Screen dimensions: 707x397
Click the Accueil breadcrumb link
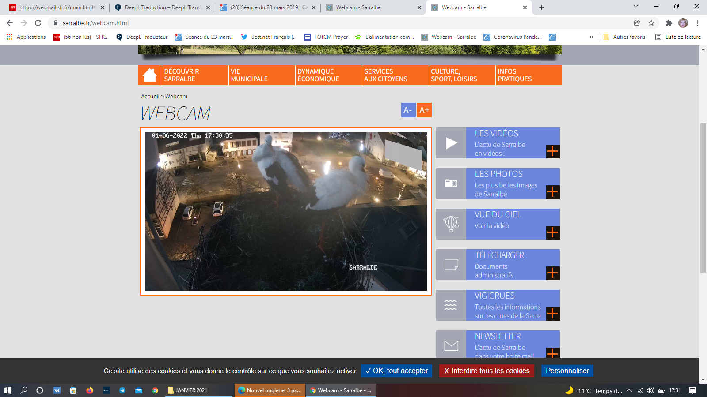tap(150, 96)
